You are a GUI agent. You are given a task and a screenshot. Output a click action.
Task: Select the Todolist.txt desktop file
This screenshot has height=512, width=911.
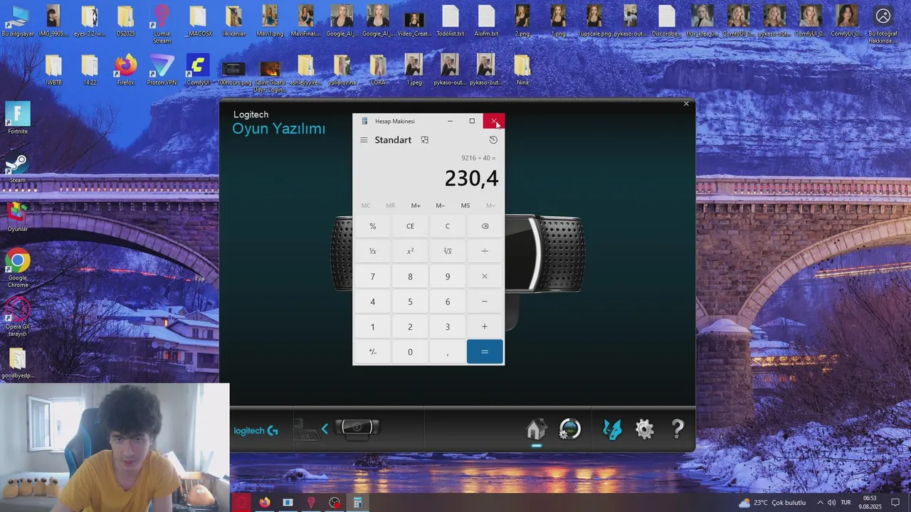tap(450, 21)
